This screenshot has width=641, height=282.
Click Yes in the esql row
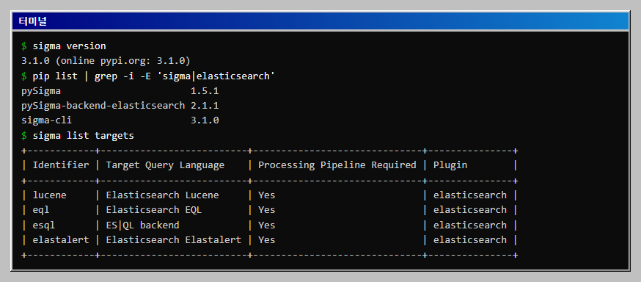[x=266, y=225]
